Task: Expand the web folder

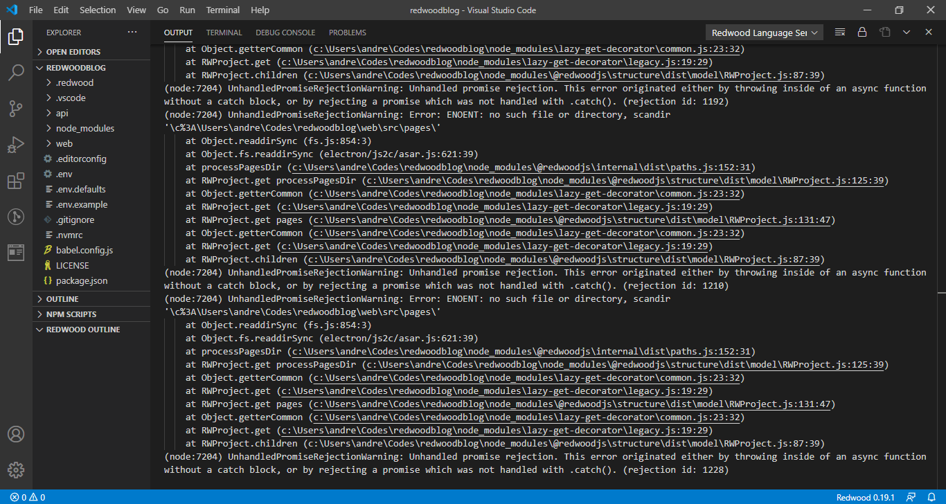Action: coord(91,144)
